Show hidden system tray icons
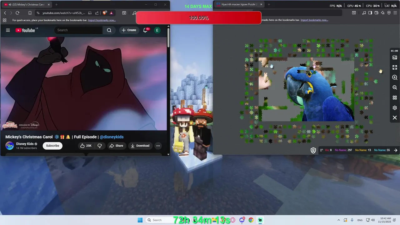 pyautogui.click(x=338, y=220)
